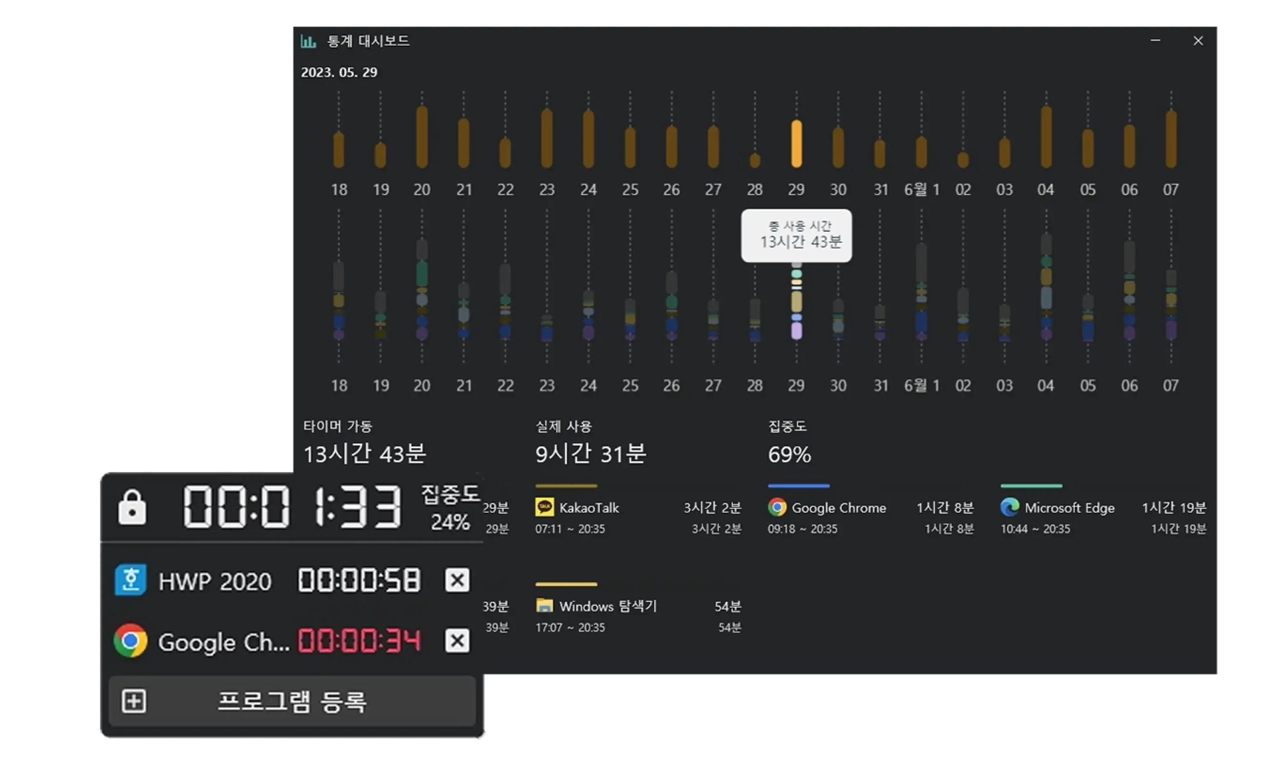
Task: Click the 집중도 value 69%
Action: point(789,454)
